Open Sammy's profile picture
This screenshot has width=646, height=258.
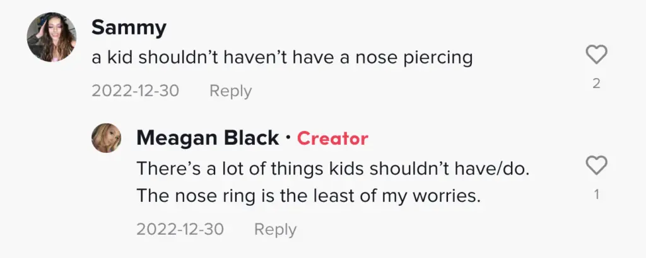click(51, 37)
